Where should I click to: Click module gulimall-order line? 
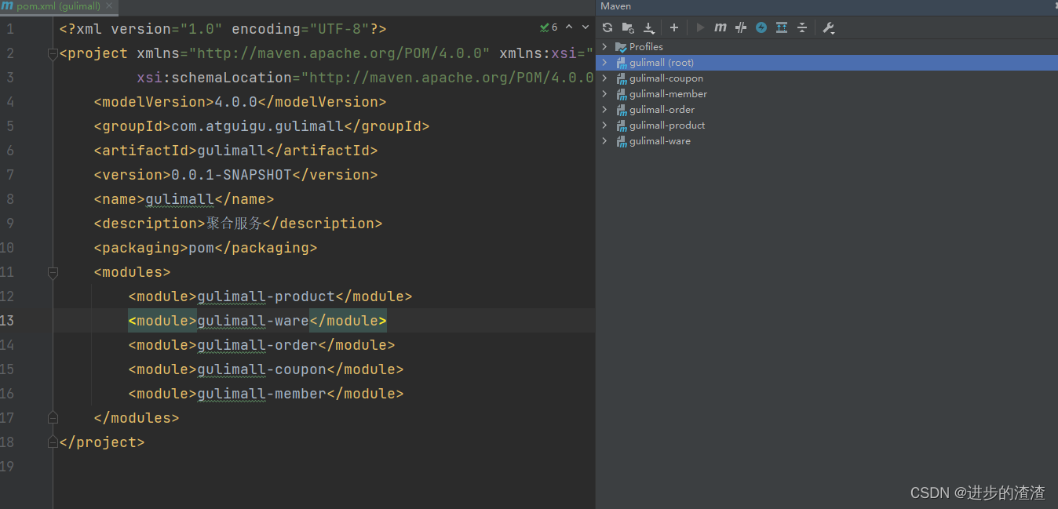(261, 345)
